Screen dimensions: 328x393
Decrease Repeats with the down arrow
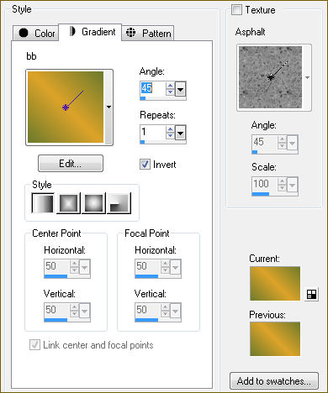click(170, 136)
